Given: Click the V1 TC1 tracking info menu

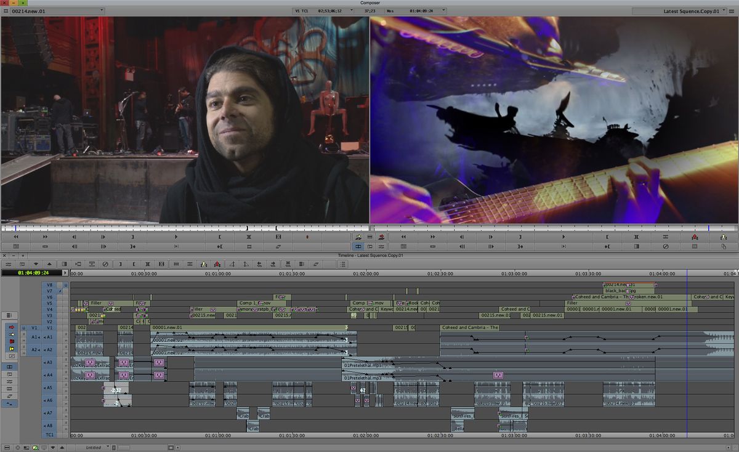Looking at the screenshot, I should [x=301, y=10].
